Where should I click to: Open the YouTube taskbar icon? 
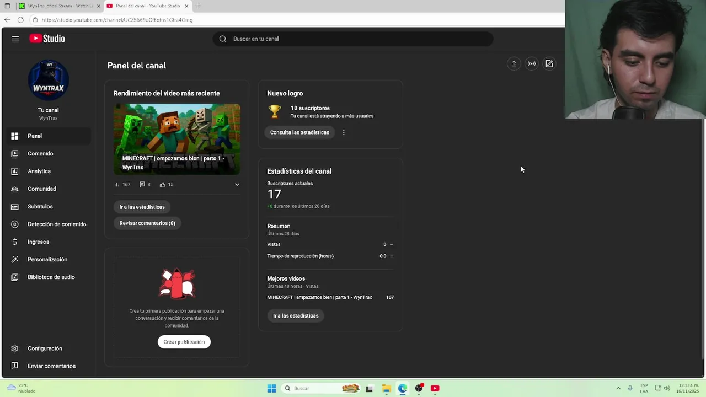point(435,388)
